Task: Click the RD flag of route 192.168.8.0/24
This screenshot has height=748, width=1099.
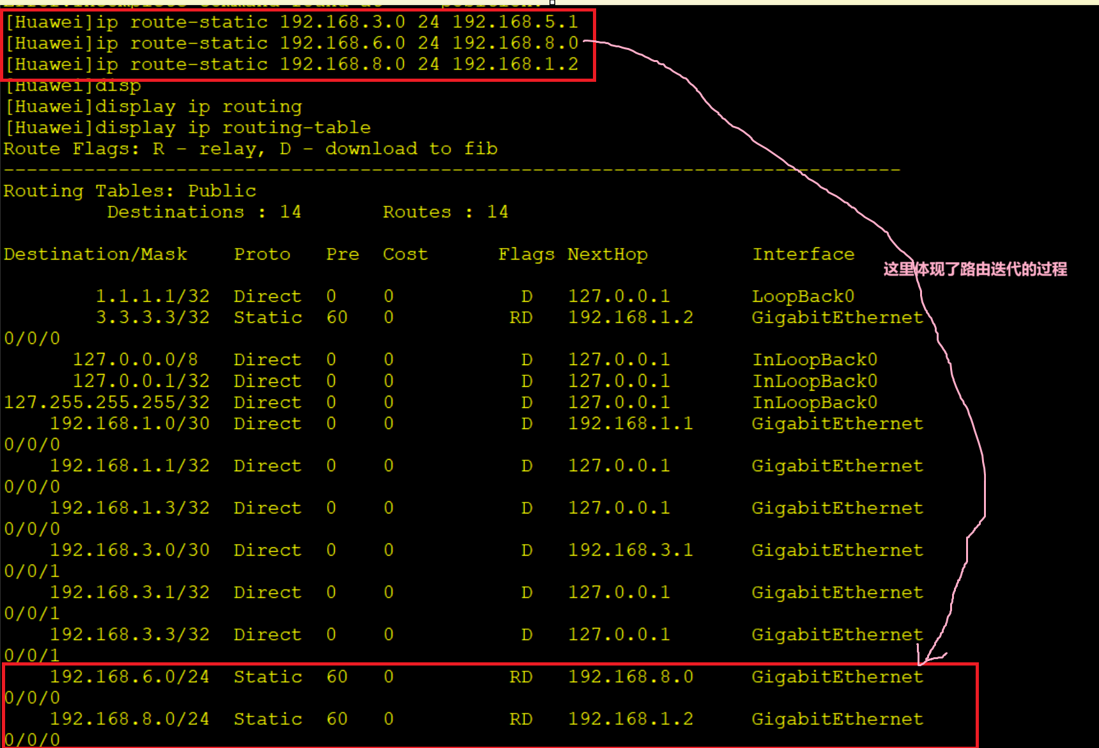Action: 521,719
